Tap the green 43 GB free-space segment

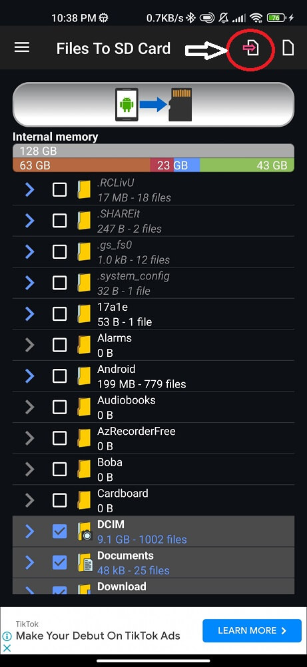[246, 165]
